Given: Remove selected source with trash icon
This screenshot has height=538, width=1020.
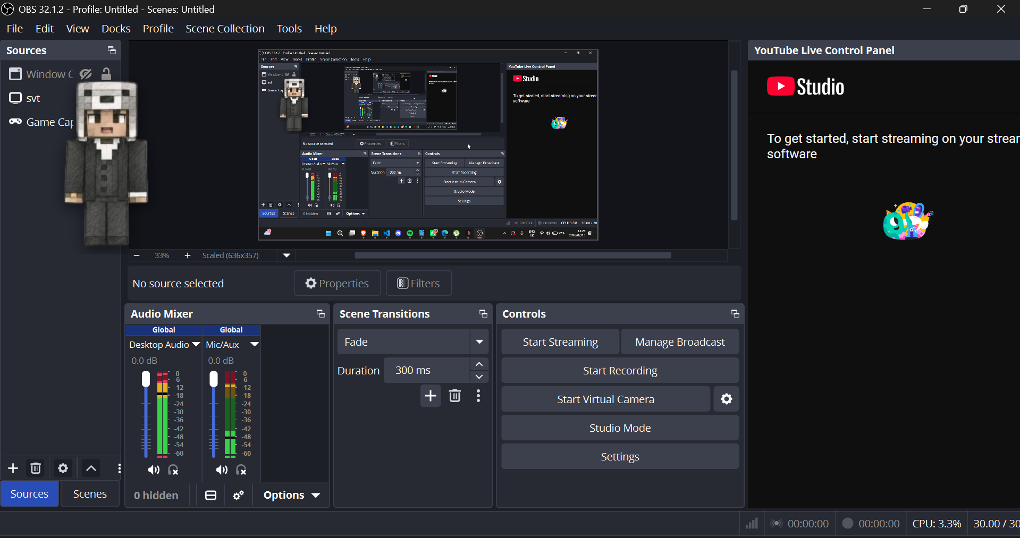Looking at the screenshot, I should click(x=36, y=468).
